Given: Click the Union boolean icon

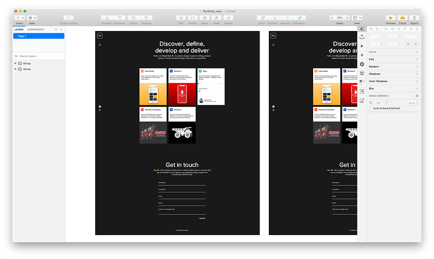Looking at the screenshot, I should [x=263, y=18].
